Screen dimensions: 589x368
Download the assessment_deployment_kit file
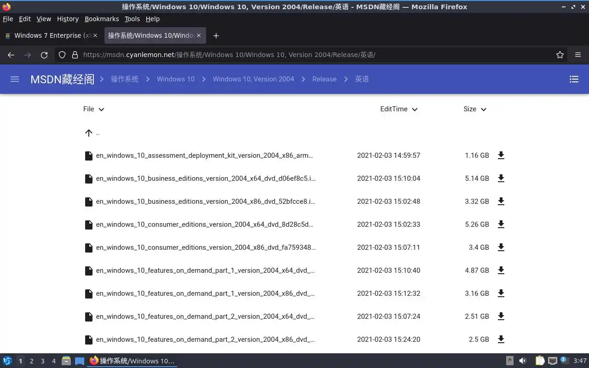pyautogui.click(x=501, y=155)
